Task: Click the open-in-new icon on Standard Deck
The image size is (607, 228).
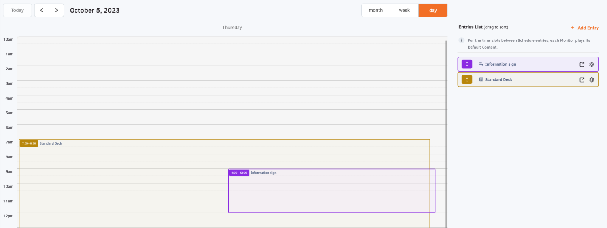Action: point(582,79)
